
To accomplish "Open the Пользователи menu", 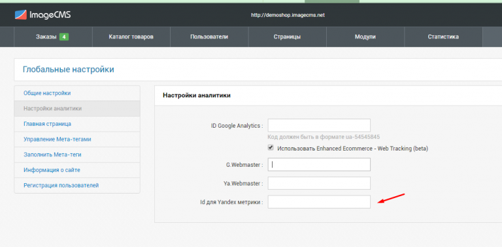I will [x=209, y=37].
